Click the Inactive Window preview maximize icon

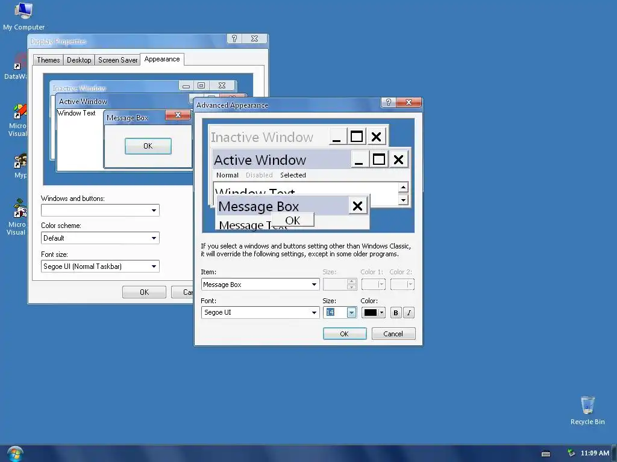tap(357, 137)
